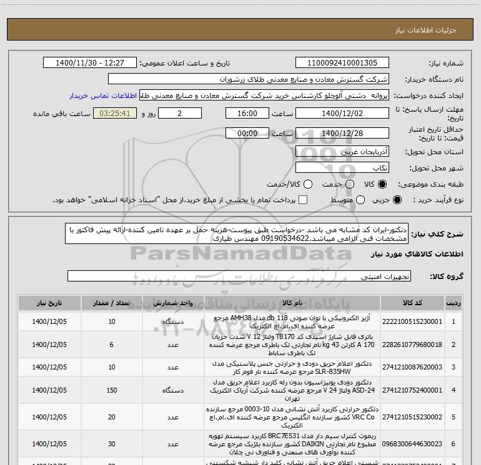The height and width of the screenshot is (465, 481).
Task: Select the جزیی purchase type radio
Action: [x=397, y=200]
